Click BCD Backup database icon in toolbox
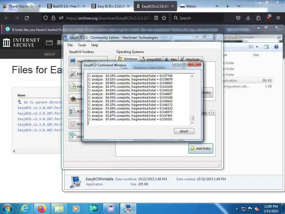This screenshot has height=214, width=285. [x=73, y=111]
